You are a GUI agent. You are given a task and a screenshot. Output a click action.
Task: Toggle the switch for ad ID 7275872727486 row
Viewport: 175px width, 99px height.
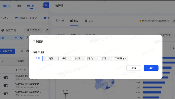click(6, 94)
